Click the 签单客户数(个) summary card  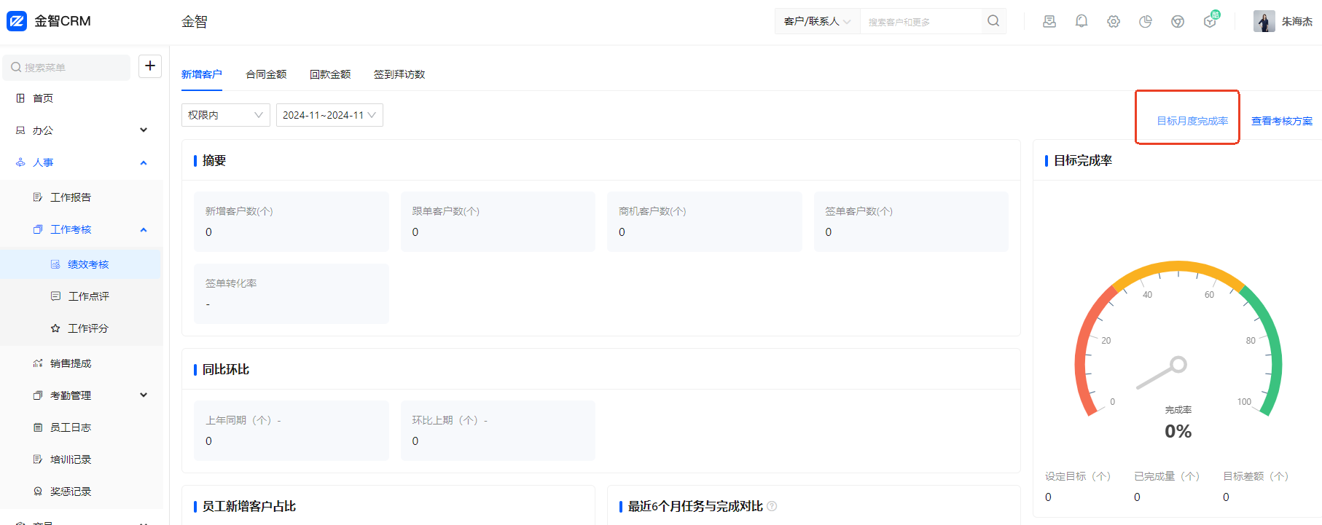(x=911, y=222)
